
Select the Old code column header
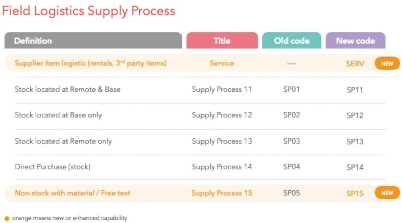tap(292, 41)
